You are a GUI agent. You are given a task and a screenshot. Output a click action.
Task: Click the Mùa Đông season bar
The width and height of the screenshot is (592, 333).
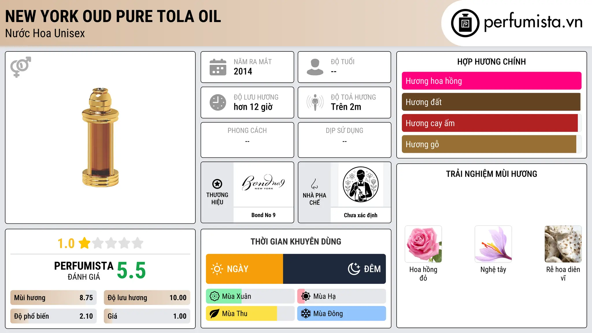pos(342,314)
